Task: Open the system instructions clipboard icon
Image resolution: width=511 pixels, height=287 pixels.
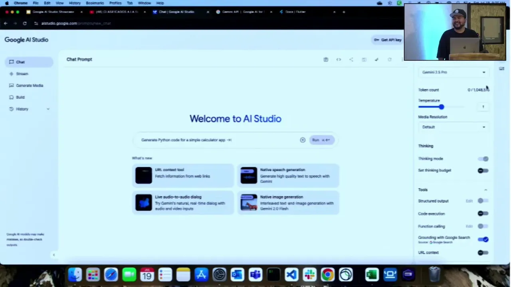Action: (326, 59)
